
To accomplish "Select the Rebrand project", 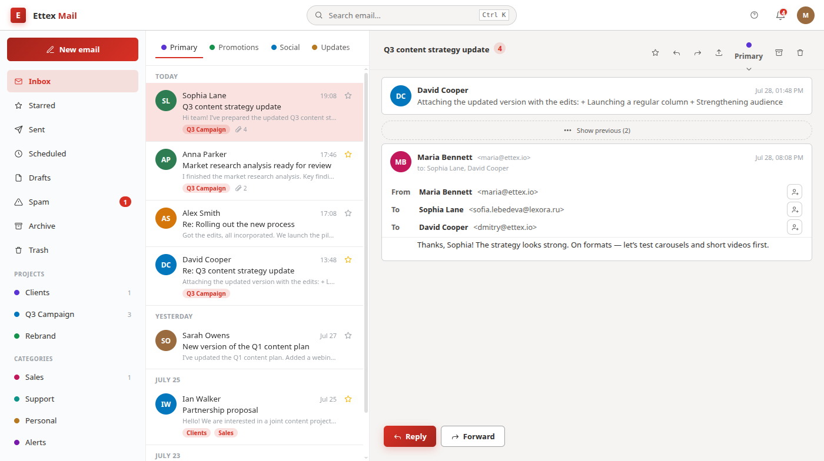I will 72,336.
